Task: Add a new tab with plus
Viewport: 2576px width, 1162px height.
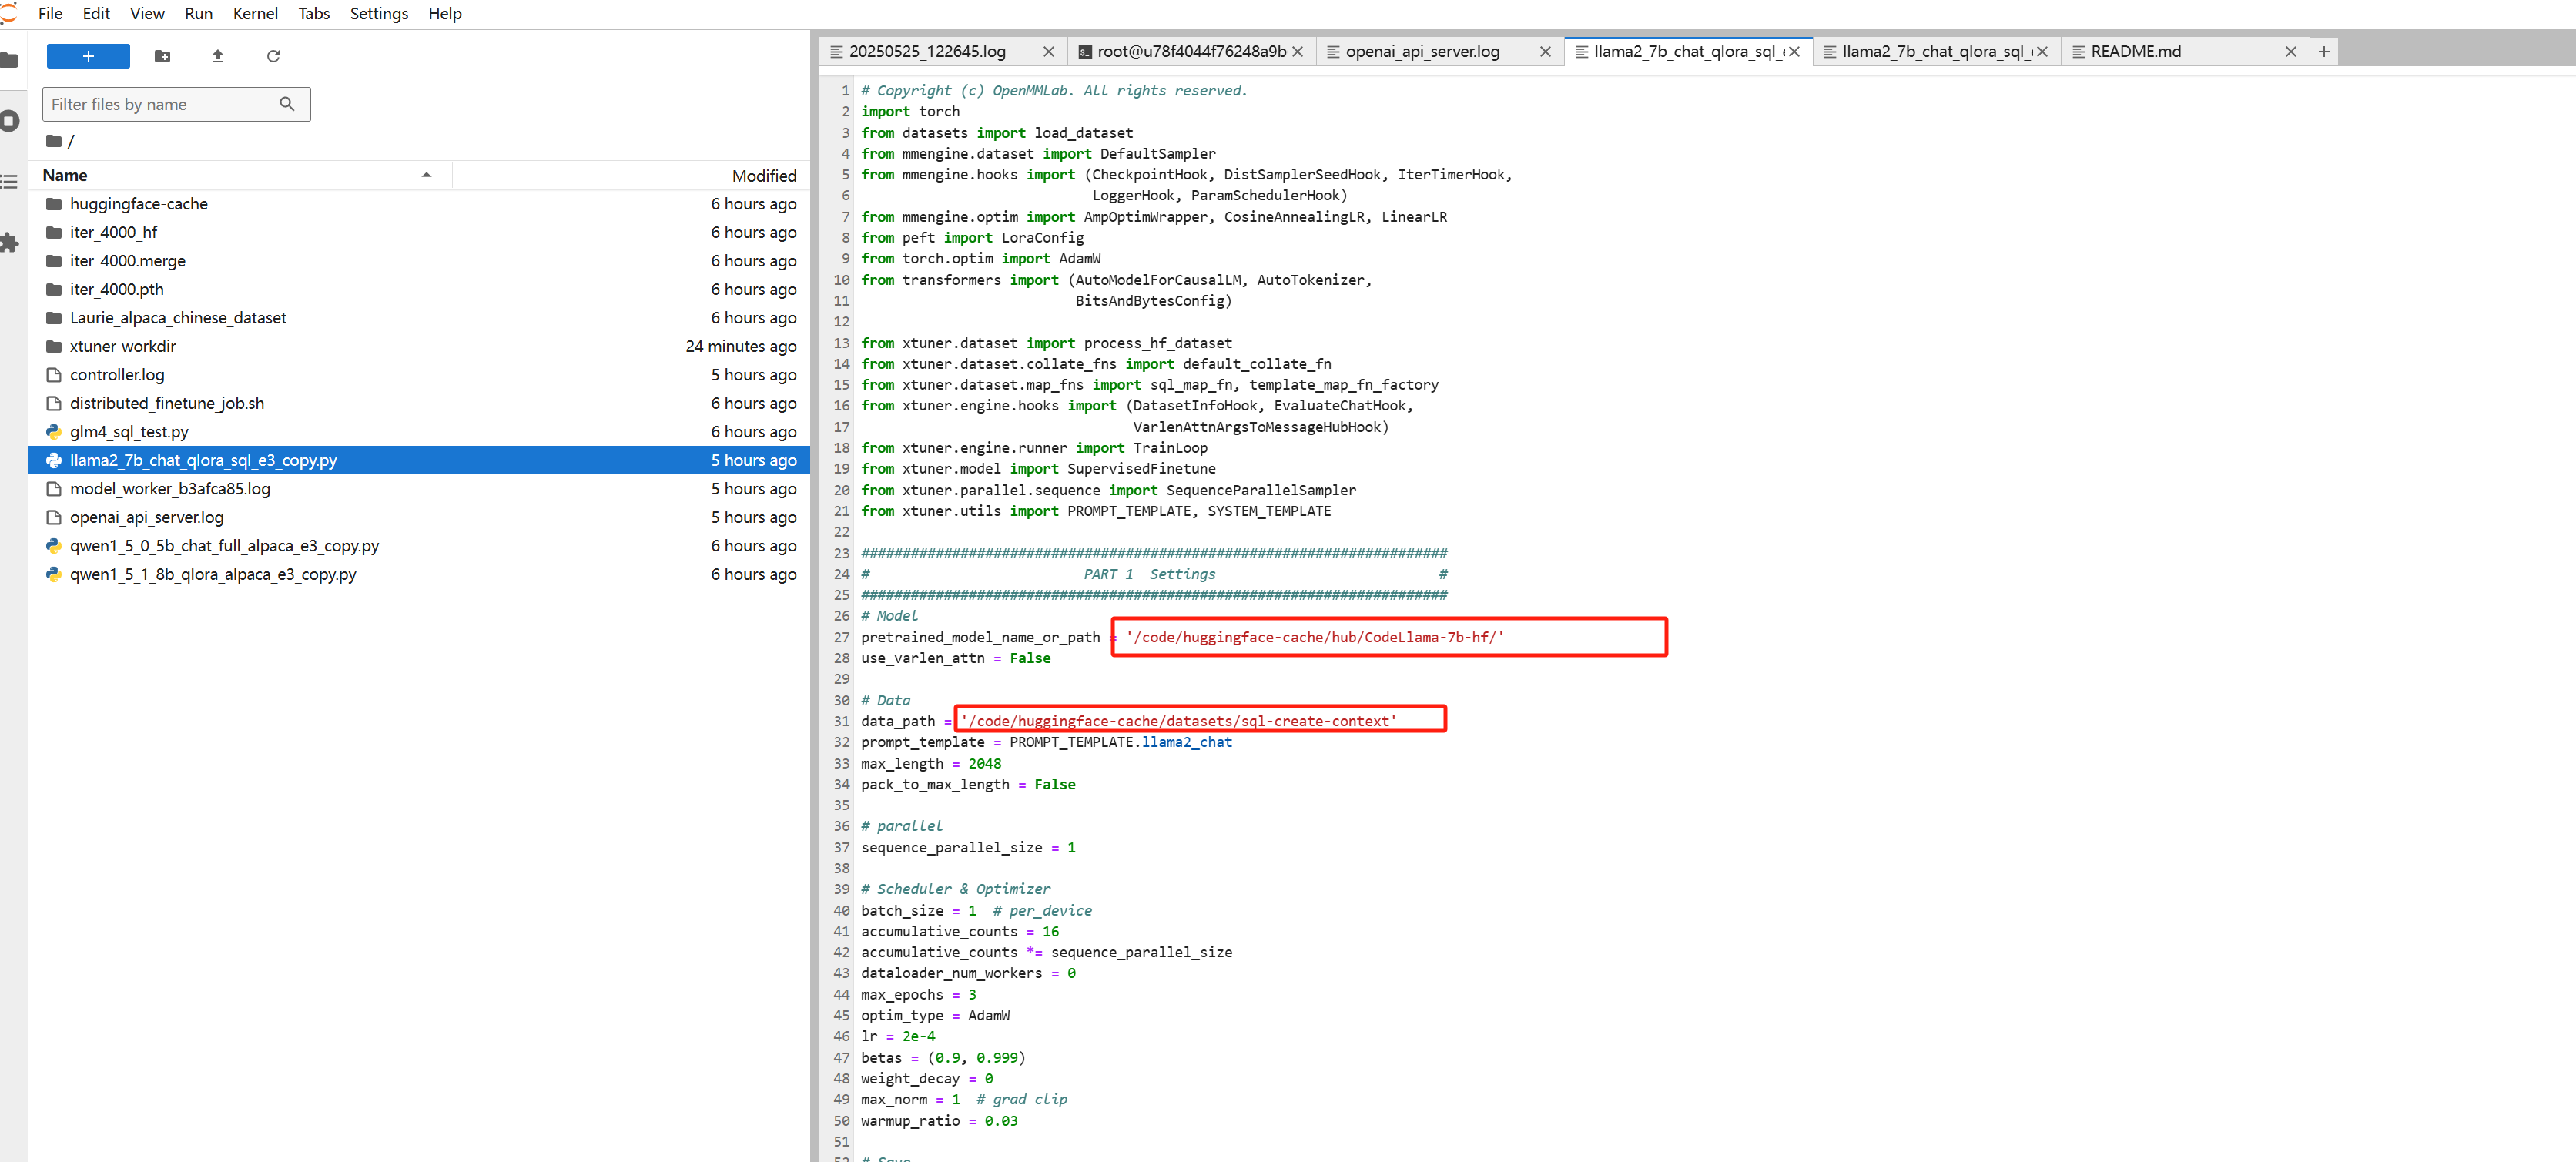Action: pyautogui.click(x=2323, y=51)
